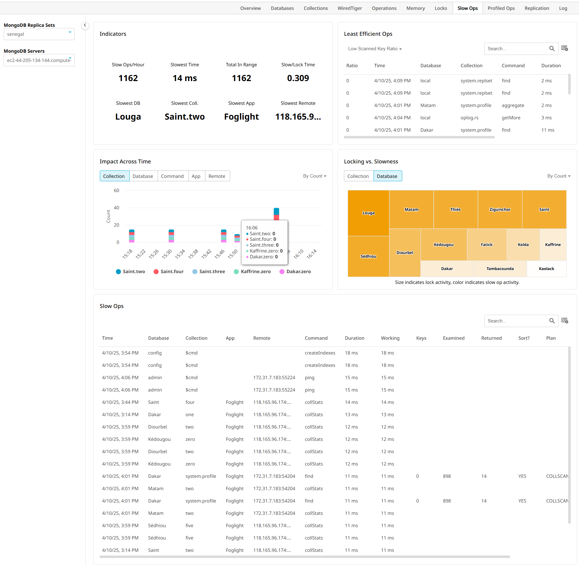This screenshot has width=579, height=566.
Task: Switch Impact Across Time to Database view
Action: click(x=143, y=176)
